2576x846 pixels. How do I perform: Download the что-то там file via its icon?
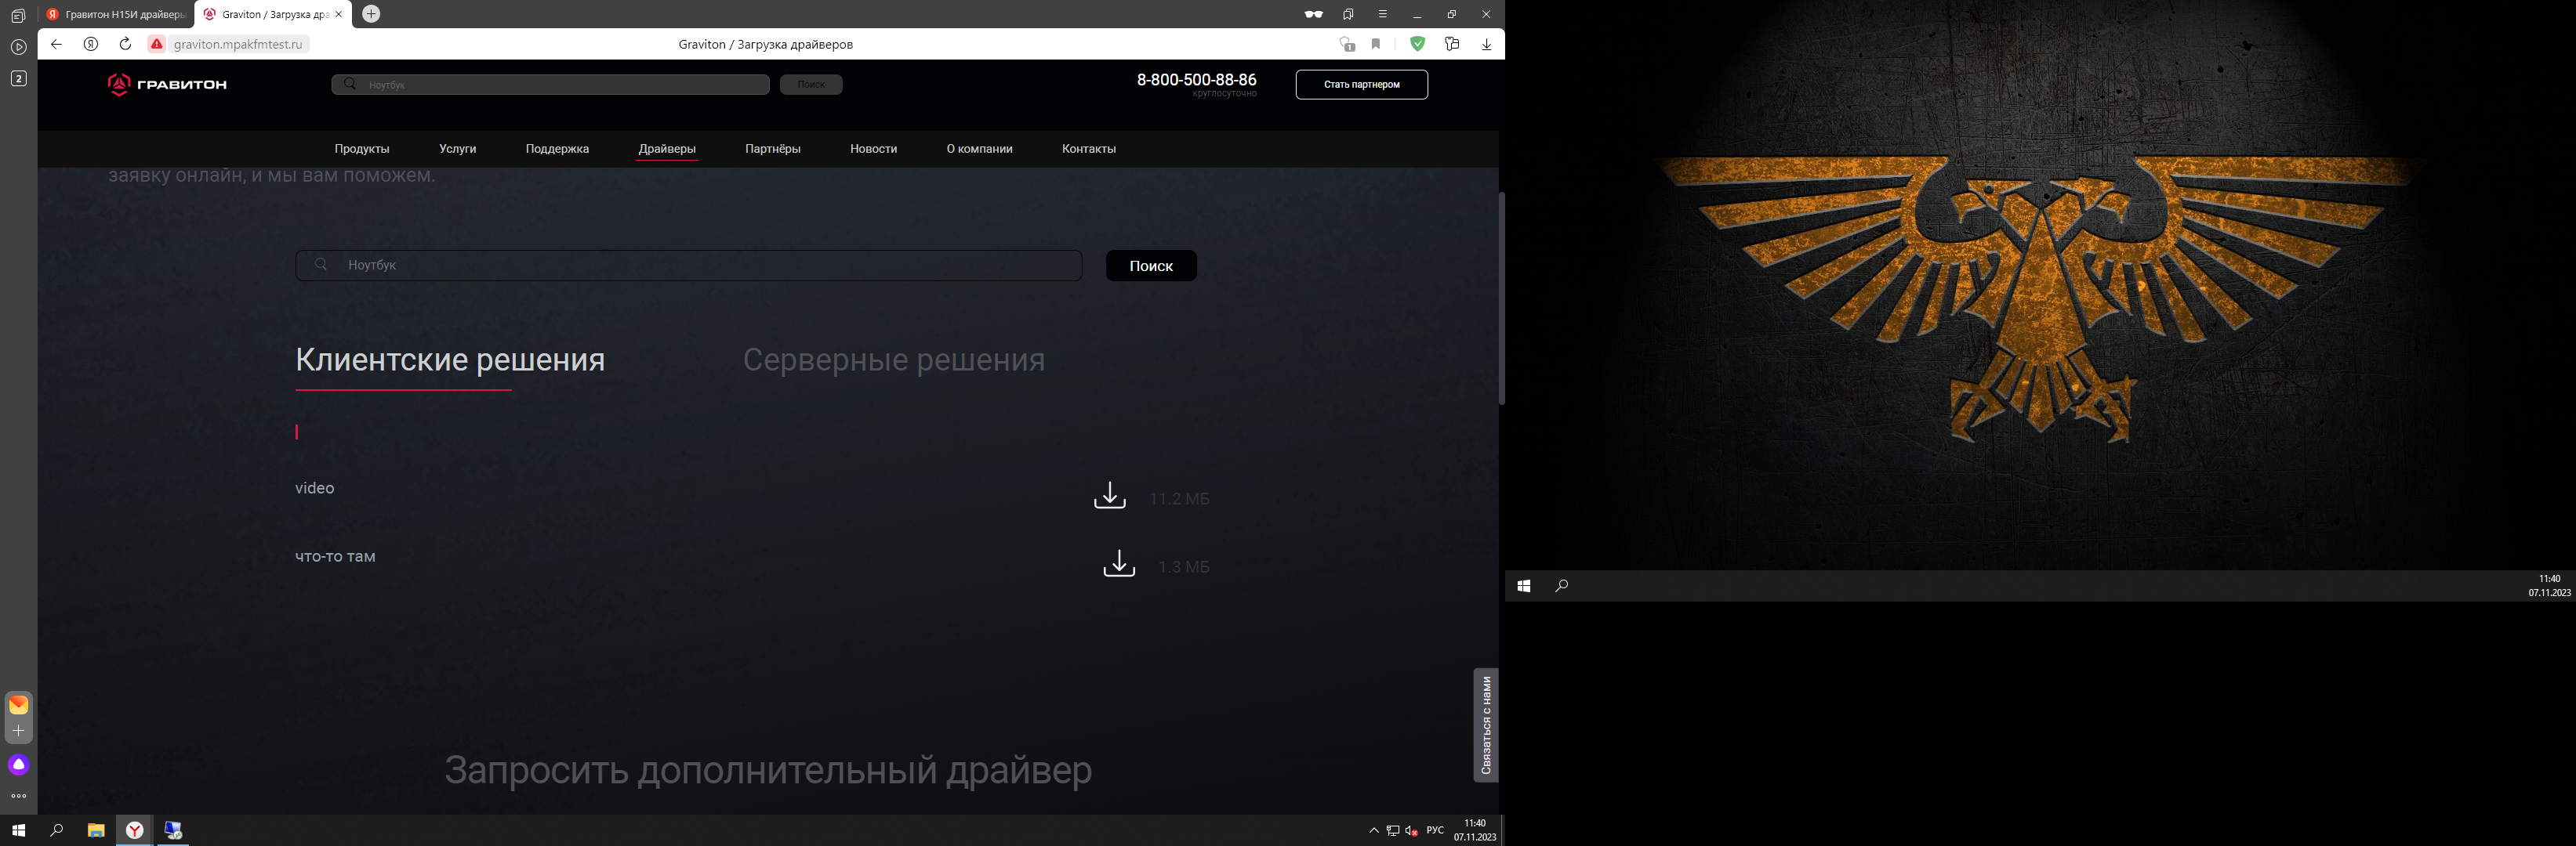(x=1119, y=563)
